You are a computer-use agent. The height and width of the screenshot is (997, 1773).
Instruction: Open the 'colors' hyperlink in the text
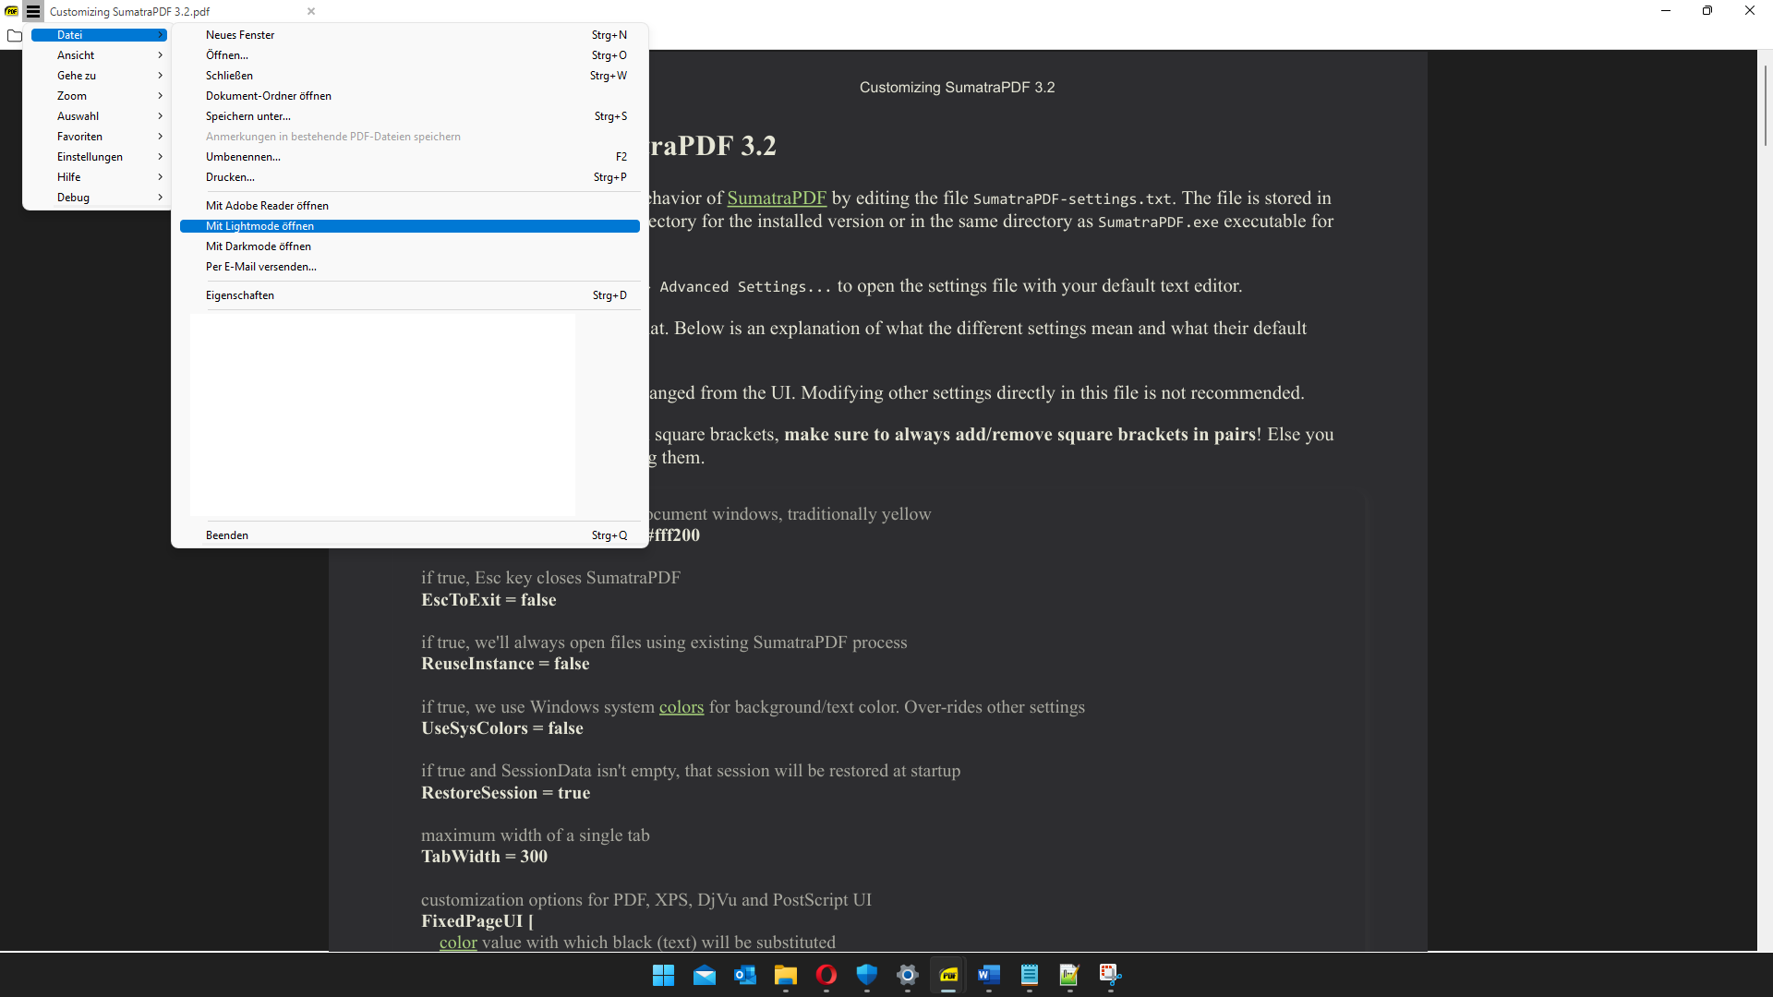tap(681, 707)
